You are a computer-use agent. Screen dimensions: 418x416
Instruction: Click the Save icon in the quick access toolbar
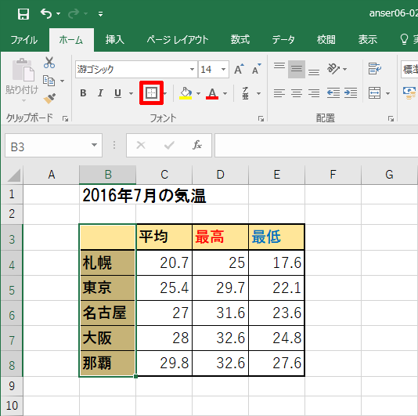(23, 13)
